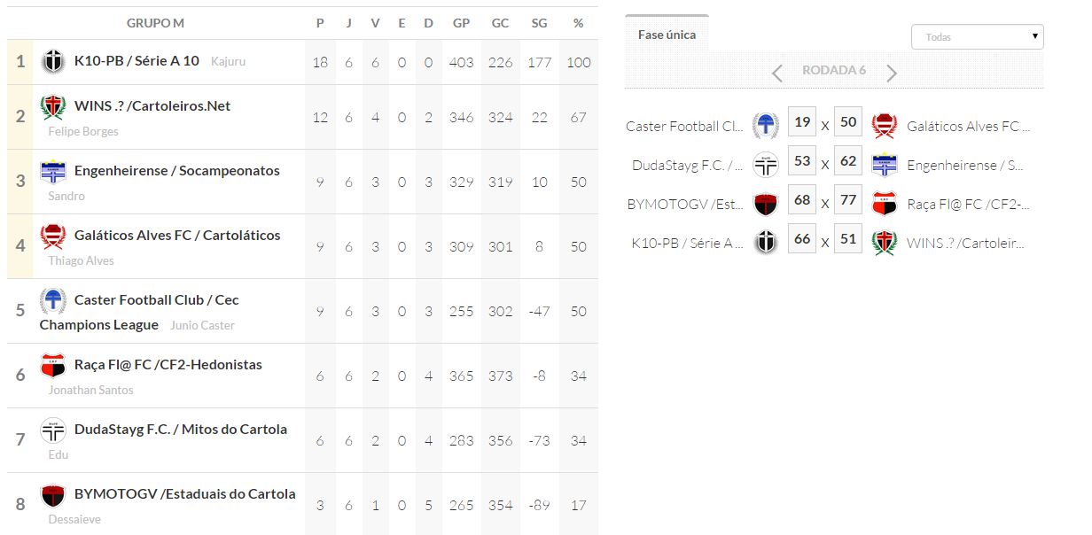Click the GP column header

point(461,23)
